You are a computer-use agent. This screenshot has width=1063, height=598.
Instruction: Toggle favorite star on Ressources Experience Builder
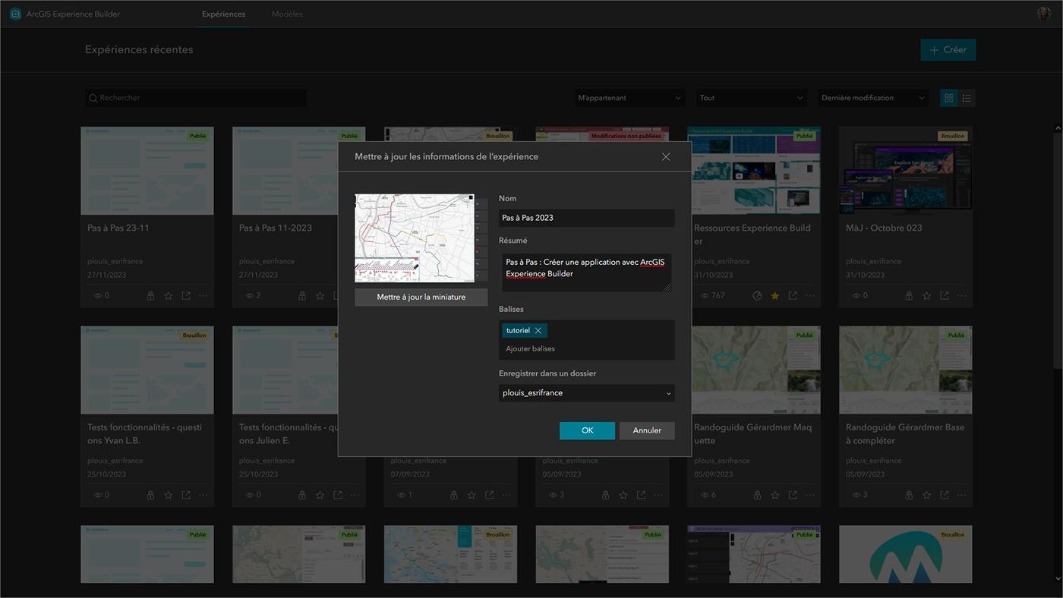[x=775, y=296]
